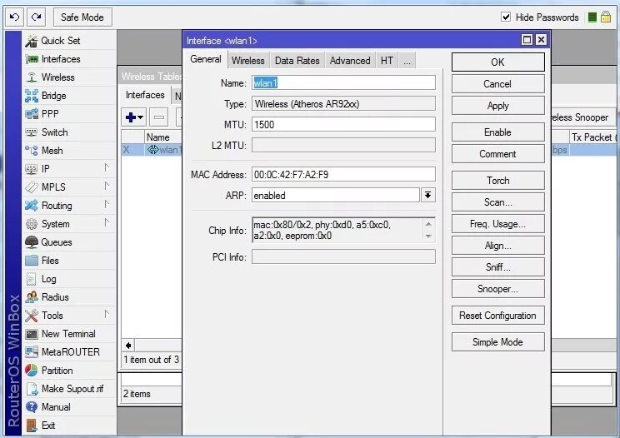Click the Scan... button
620x438 pixels.
point(497,202)
